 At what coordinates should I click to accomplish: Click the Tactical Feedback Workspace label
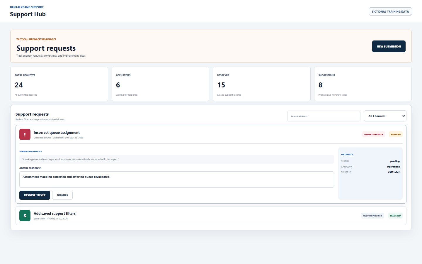36,39
